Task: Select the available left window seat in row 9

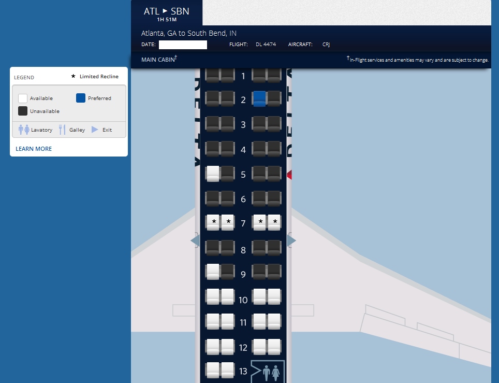Action: 213,272
